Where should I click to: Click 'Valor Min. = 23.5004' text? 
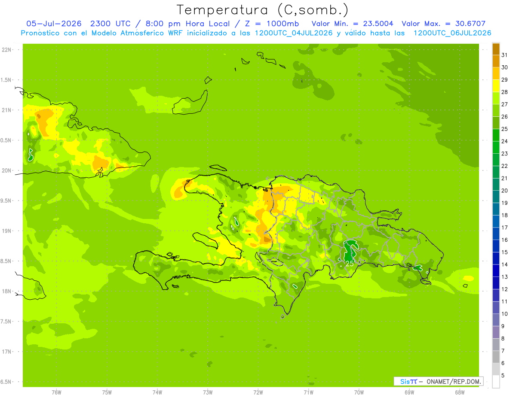[x=352, y=24]
